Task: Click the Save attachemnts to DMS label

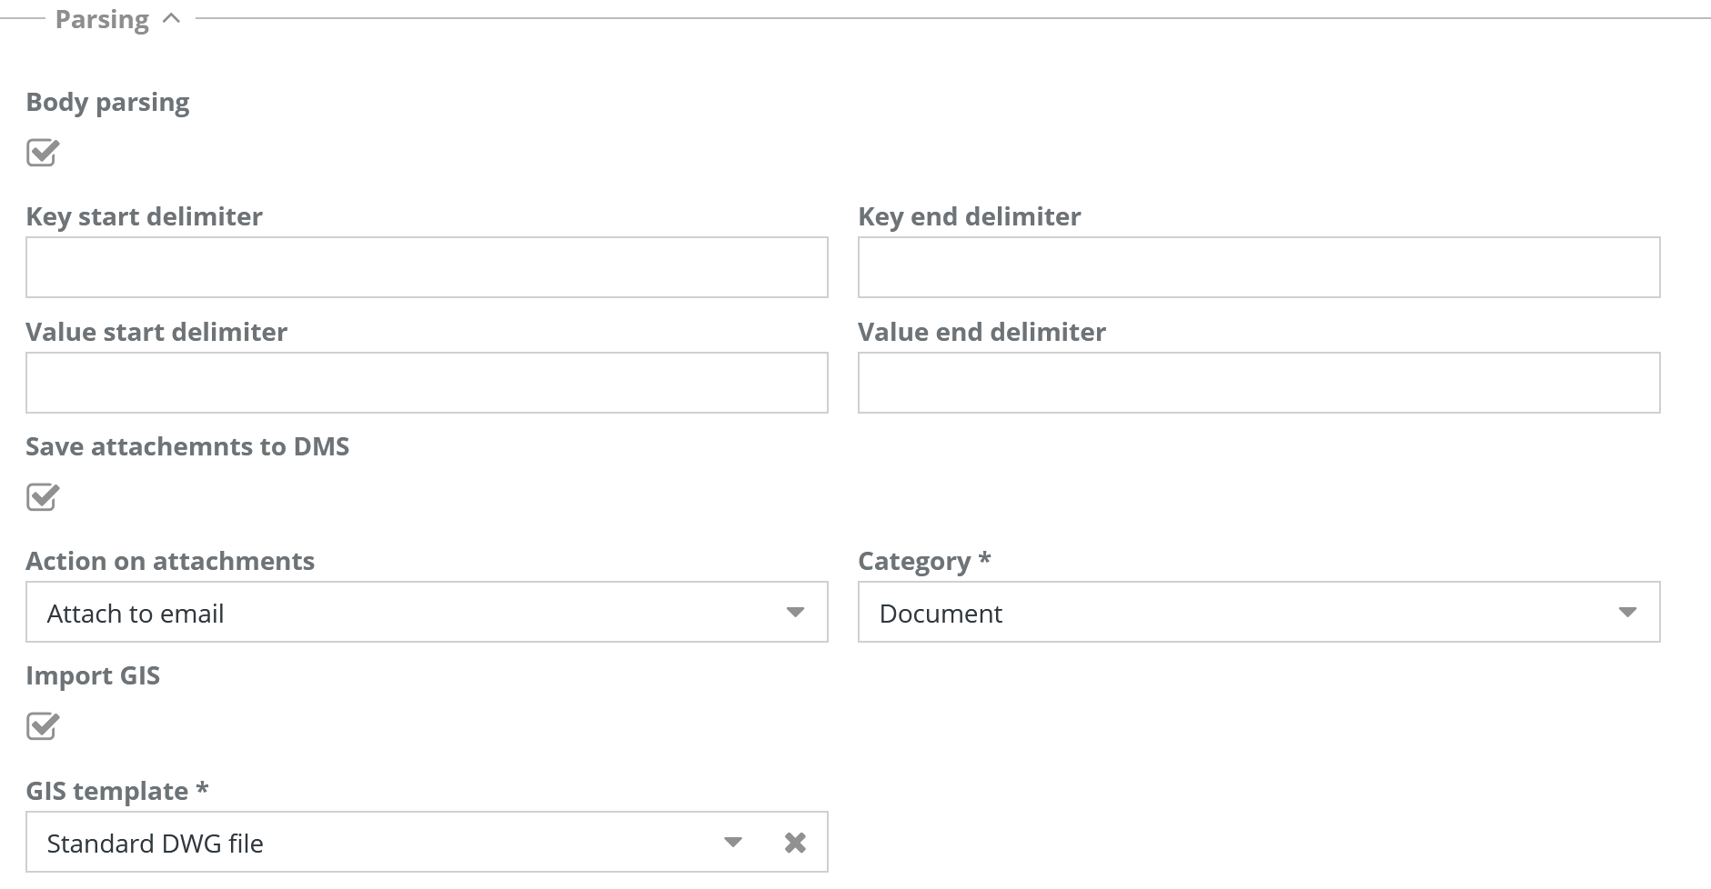Action: 187,446
